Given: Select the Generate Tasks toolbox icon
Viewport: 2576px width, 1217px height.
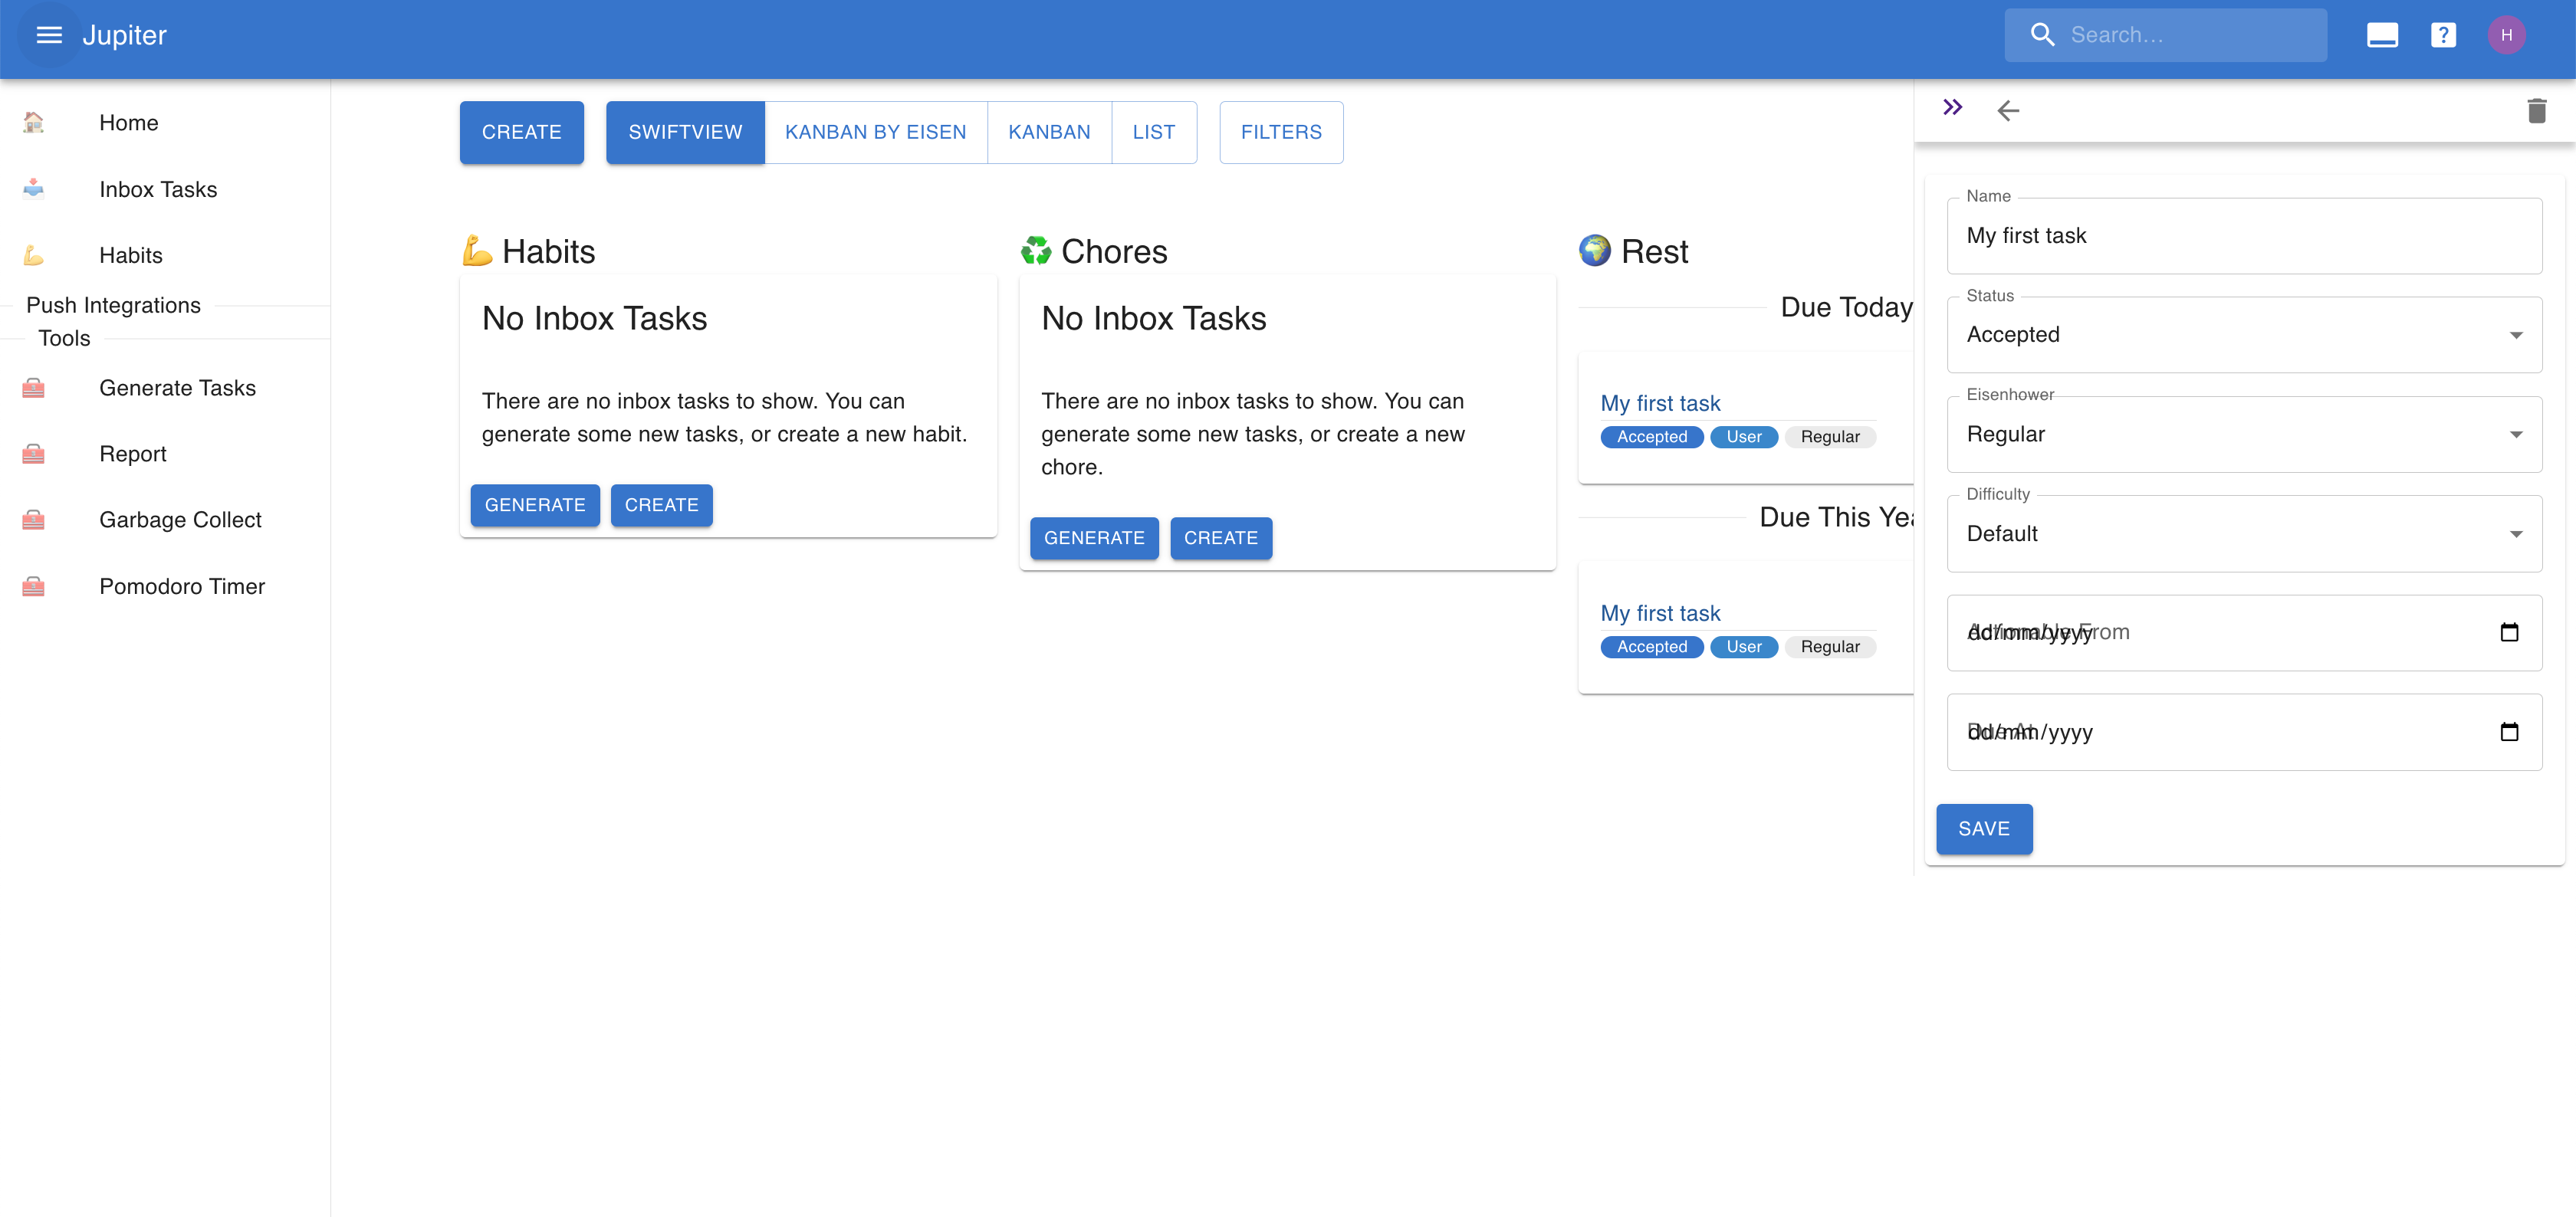Looking at the screenshot, I should coord(33,387).
